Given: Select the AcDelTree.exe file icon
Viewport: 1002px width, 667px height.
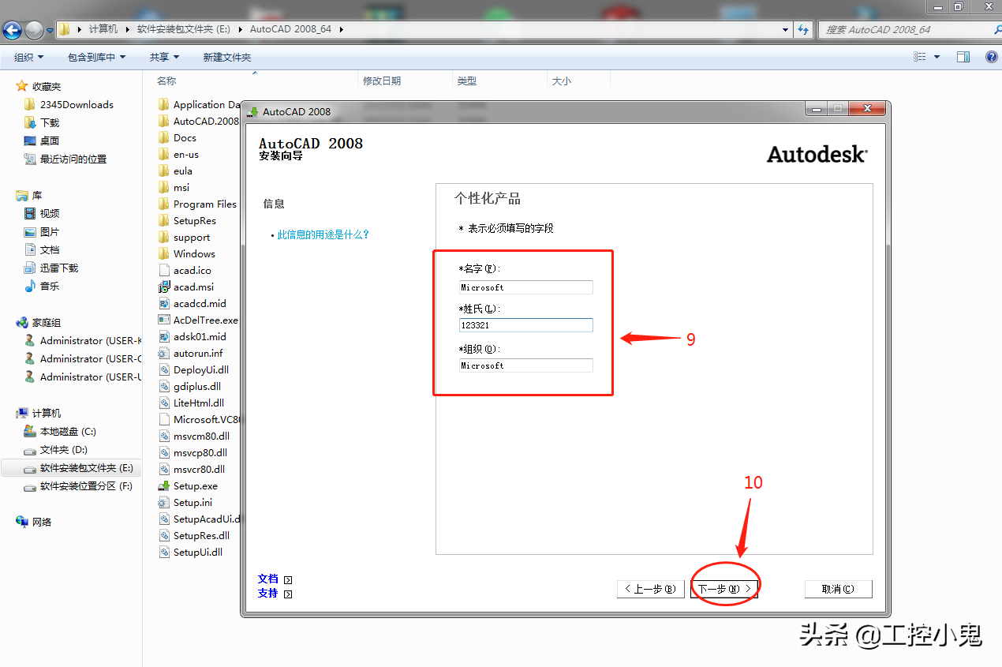Looking at the screenshot, I should 164,320.
